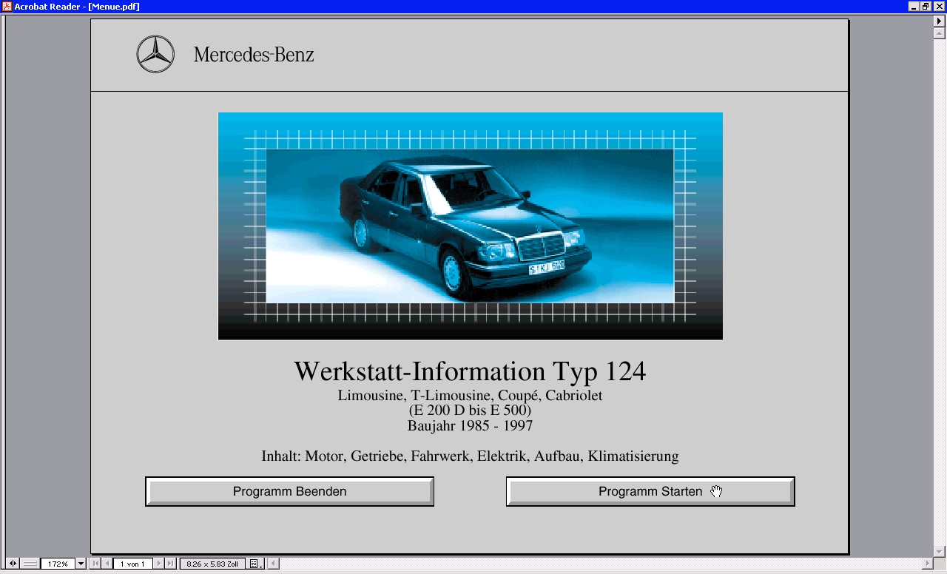Screen dimensions: 947x574
Task: Click the heading 'Werkstatt-Information Typ 124'
Action: (470, 371)
